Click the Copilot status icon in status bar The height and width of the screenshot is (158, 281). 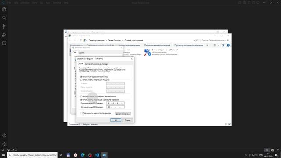(x=273, y=150)
